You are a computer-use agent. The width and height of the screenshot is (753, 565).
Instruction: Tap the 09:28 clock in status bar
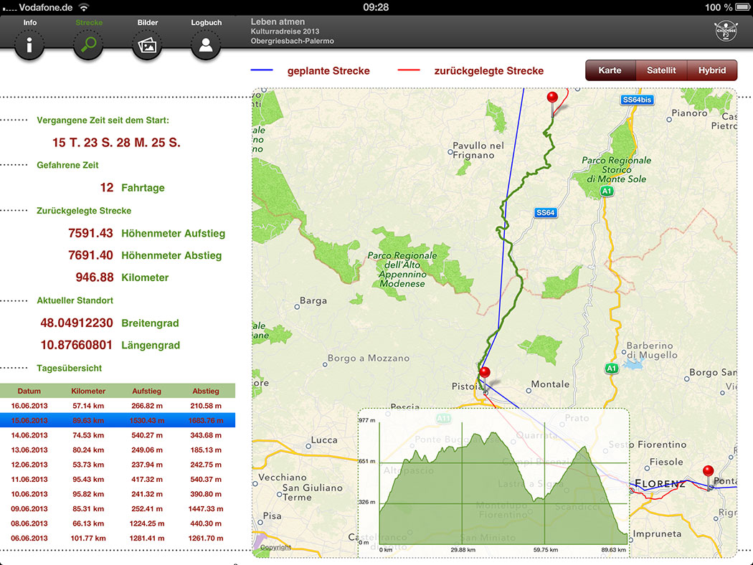click(x=376, y=7)
